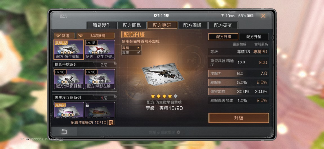This screenshot has height=149, width=324.
Task: Click the back arrow icon
Action: (64, 132)
